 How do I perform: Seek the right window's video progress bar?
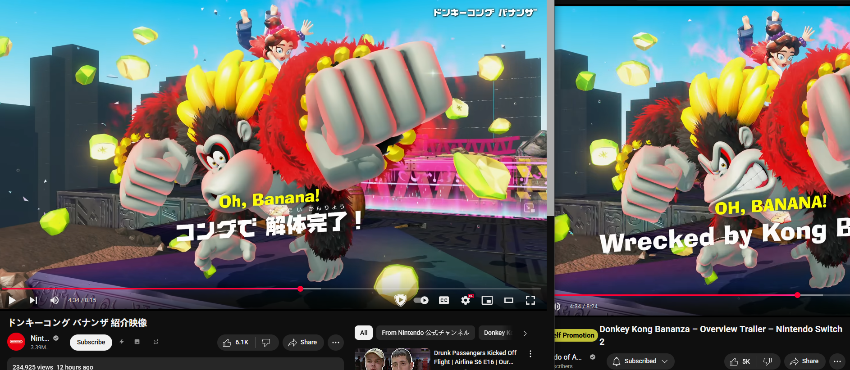tap(702, 295)
